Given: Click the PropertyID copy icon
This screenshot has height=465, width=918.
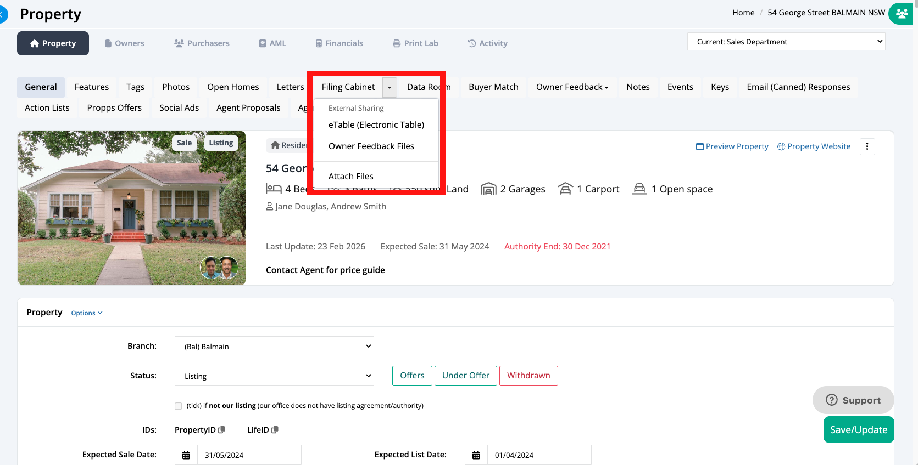Looking at the screenshot, I should (222, 430).
